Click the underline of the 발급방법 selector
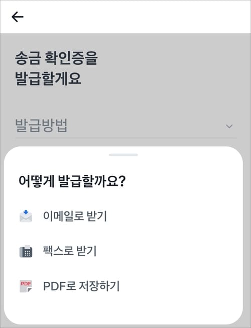 pos(126,138)
